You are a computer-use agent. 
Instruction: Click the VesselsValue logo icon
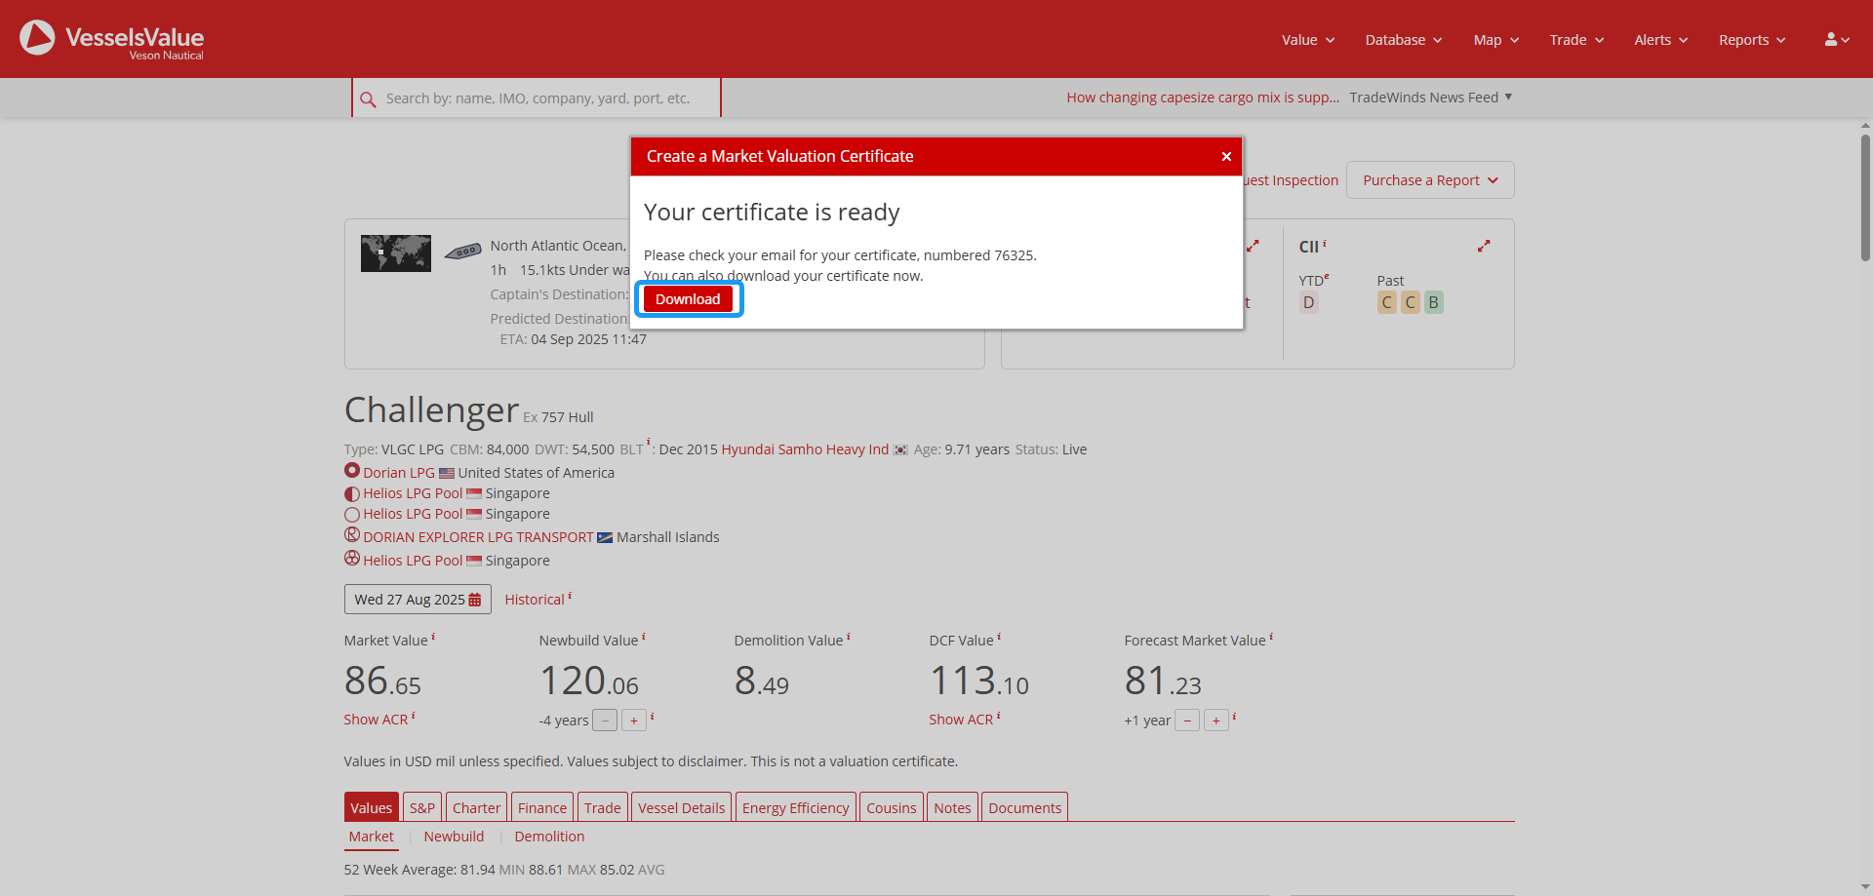pyautogui.click(x=37, y=38)
